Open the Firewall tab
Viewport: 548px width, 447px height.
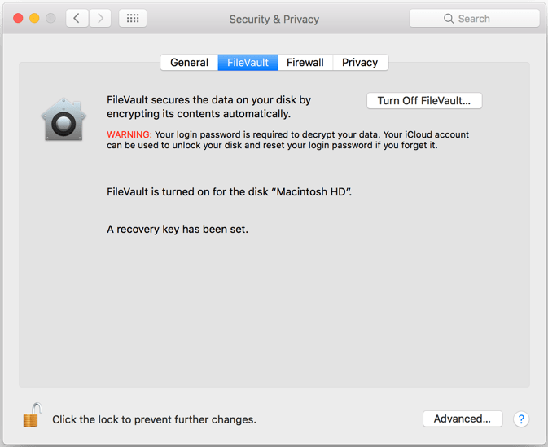click(305, 63)
